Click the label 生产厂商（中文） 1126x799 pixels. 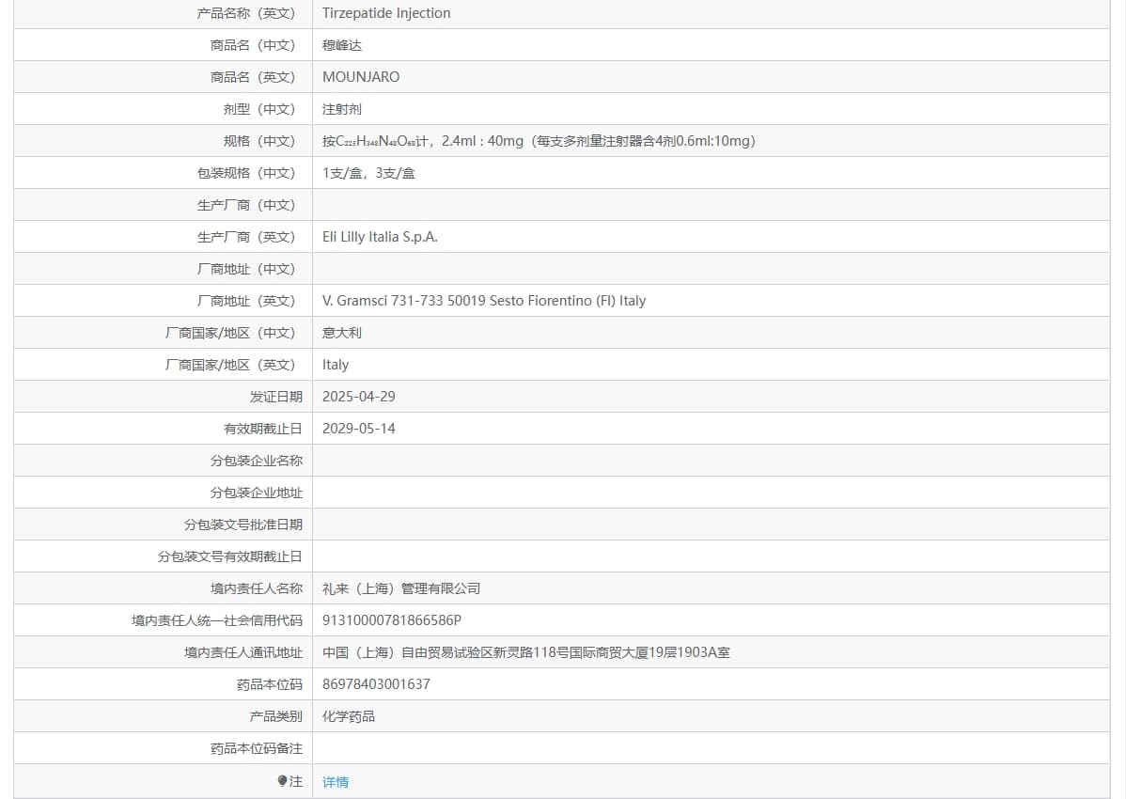[246, 205]
